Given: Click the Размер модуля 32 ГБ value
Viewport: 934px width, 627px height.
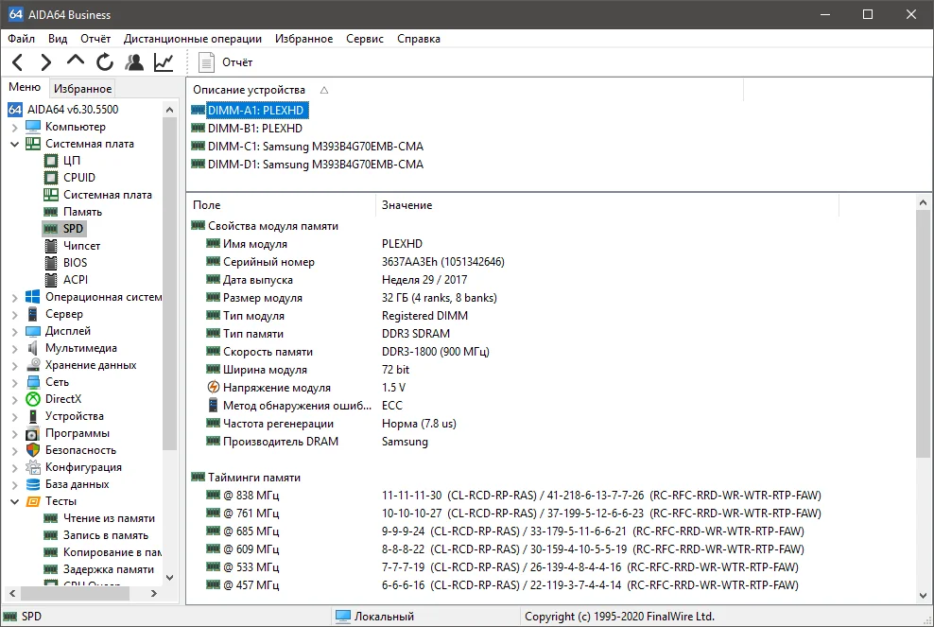Looking at the screenshot, I should click(439, 298).
